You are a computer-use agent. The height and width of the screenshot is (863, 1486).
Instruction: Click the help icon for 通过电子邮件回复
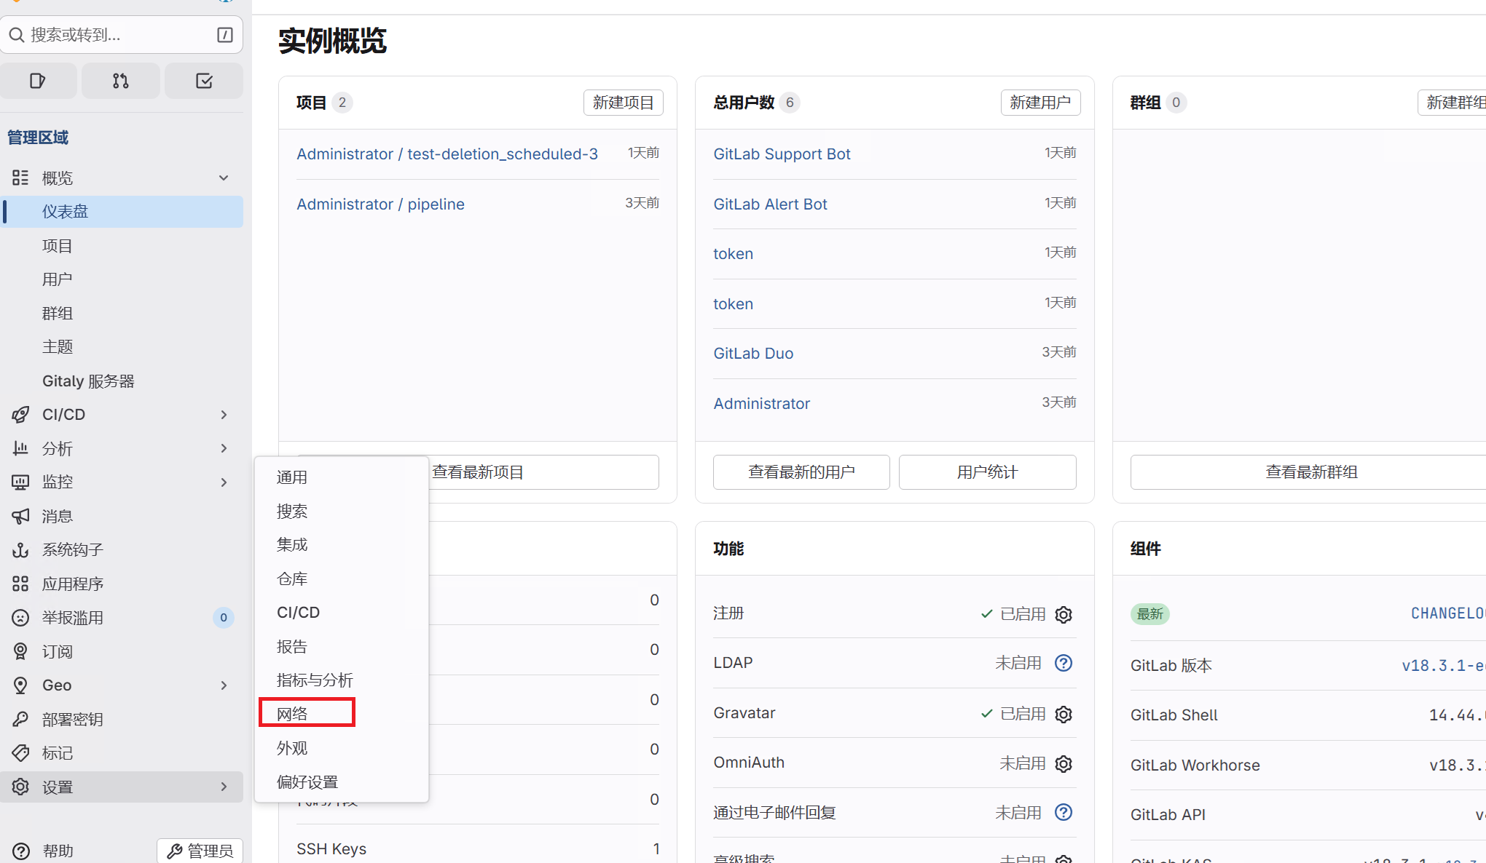pyautogui.click(x=1064, y=812)
